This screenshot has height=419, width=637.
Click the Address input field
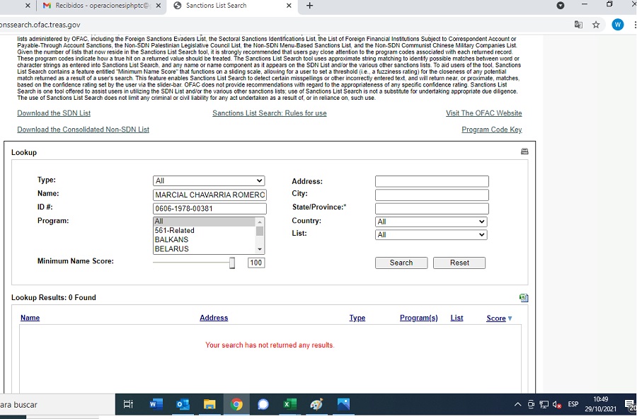coord(431,181)
